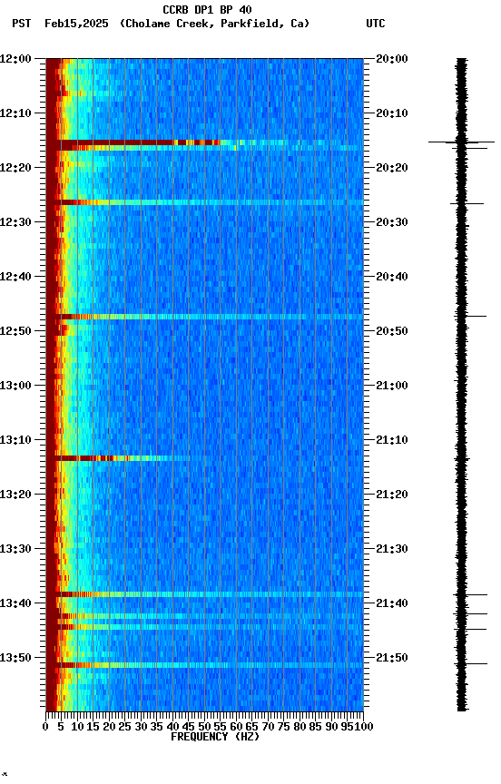
Task: Click the 21:40 UTC time label
Action: [392, 604]
